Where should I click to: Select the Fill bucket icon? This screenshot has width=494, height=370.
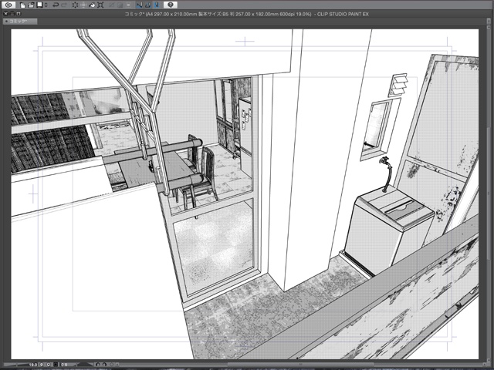[x=92, y=5]
